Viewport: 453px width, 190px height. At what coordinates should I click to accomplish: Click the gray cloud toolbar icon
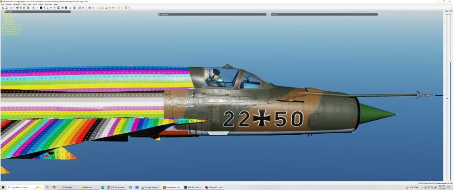point(109,8)
